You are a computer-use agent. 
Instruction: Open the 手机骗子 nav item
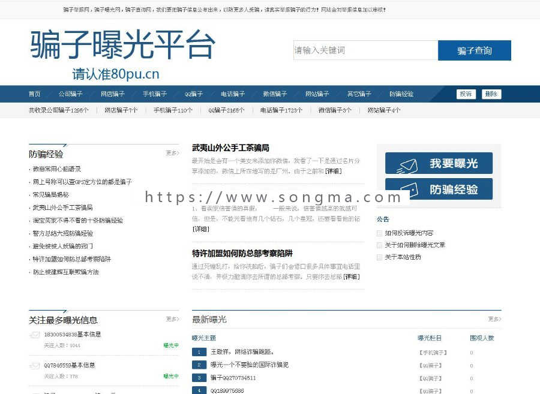(155, 94)
